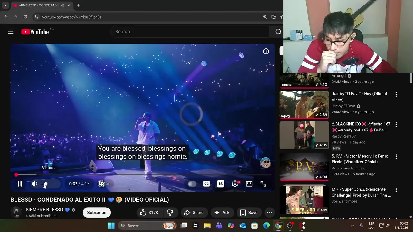Click the address bar URL
Viewport: 413px width, 232px height.
72,17
